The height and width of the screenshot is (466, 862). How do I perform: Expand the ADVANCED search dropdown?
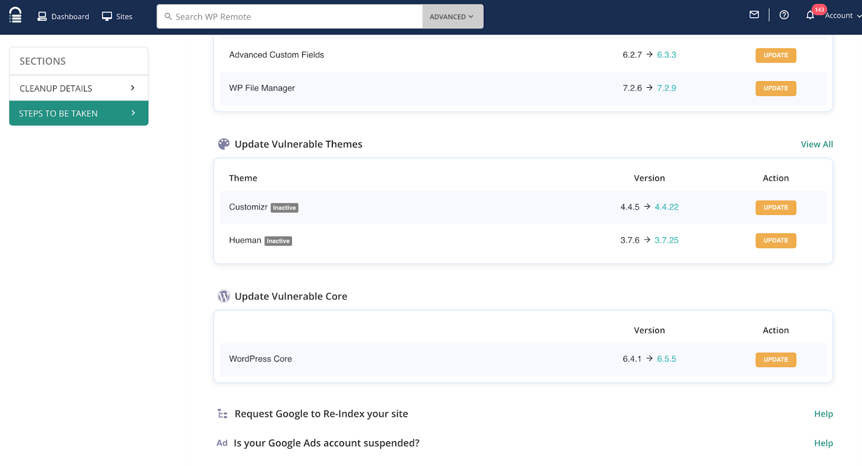coord(453,17)
